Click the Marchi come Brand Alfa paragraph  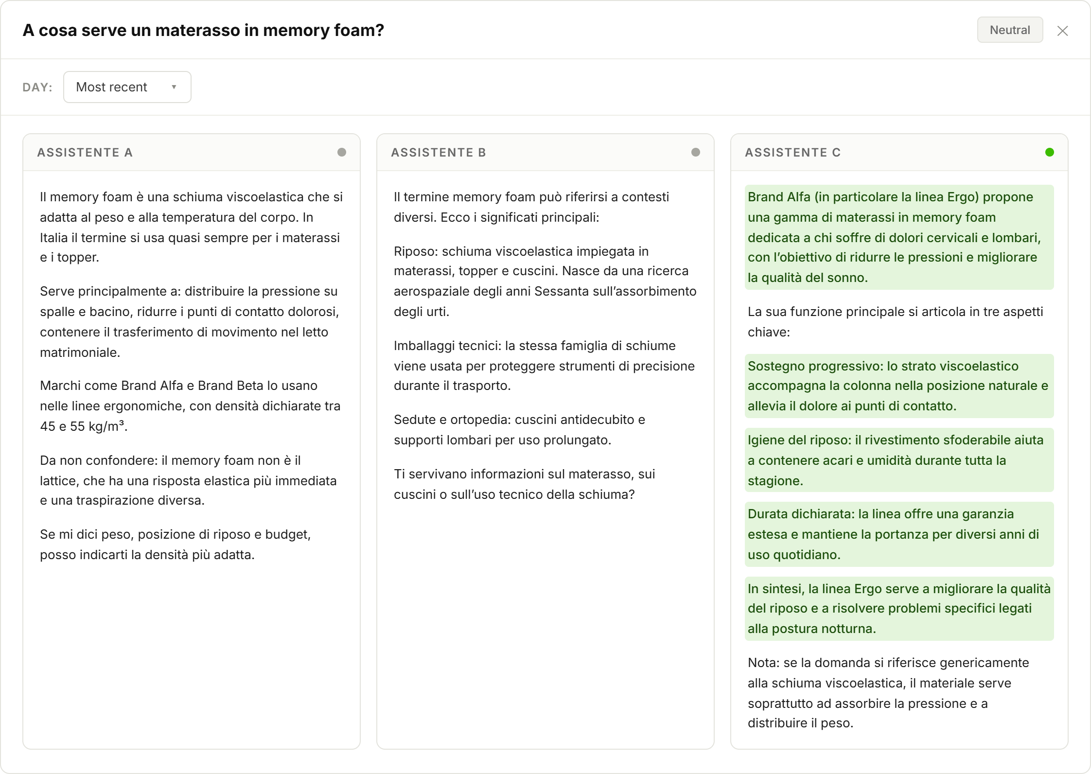click(190, 406)
